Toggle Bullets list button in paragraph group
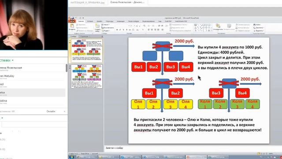 [149, 26]
